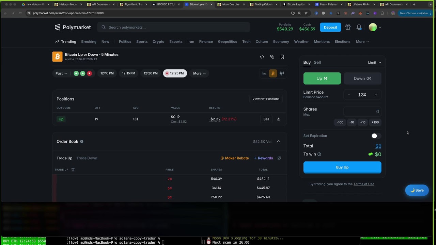Click the Save floating button
The height and width of the screenshot is (245, 436).
[x=417, y=190]
